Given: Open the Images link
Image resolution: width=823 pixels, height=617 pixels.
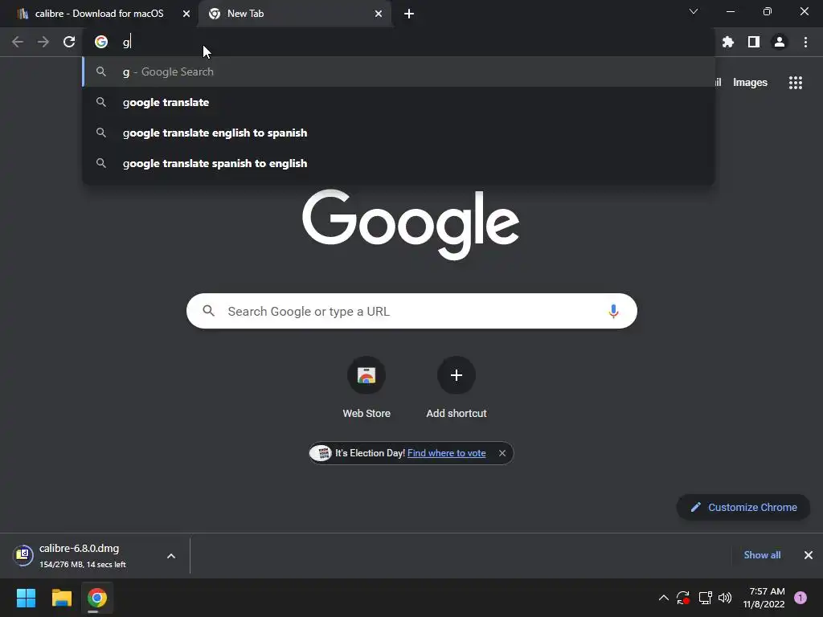Looking at the screenshot, I should pyautogui.click(x=750, y=83).
